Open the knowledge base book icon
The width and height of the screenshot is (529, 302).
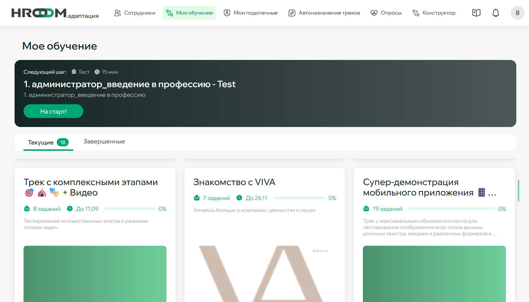point(476,13)
